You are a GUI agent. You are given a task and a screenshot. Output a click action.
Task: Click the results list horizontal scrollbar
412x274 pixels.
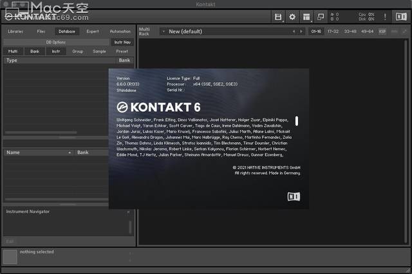click(57, 199)
